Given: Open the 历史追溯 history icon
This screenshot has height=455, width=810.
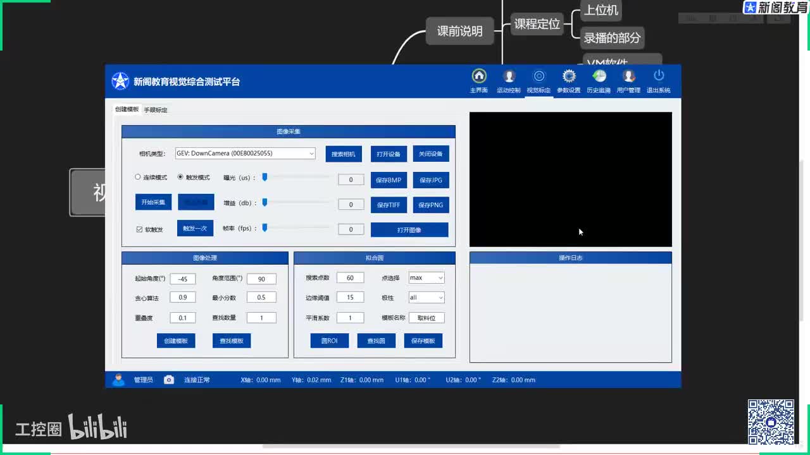Looking at the screenshot, I should (x=599, y=76).
